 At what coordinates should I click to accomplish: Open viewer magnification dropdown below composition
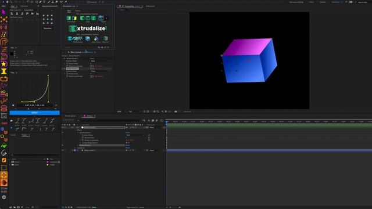tap(121, 111)
